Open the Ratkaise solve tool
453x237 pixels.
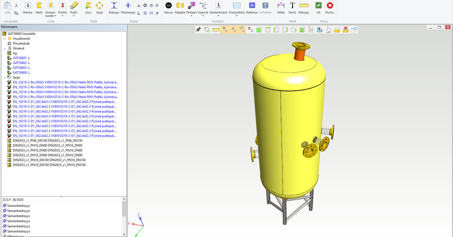click(x=252, y=8)
